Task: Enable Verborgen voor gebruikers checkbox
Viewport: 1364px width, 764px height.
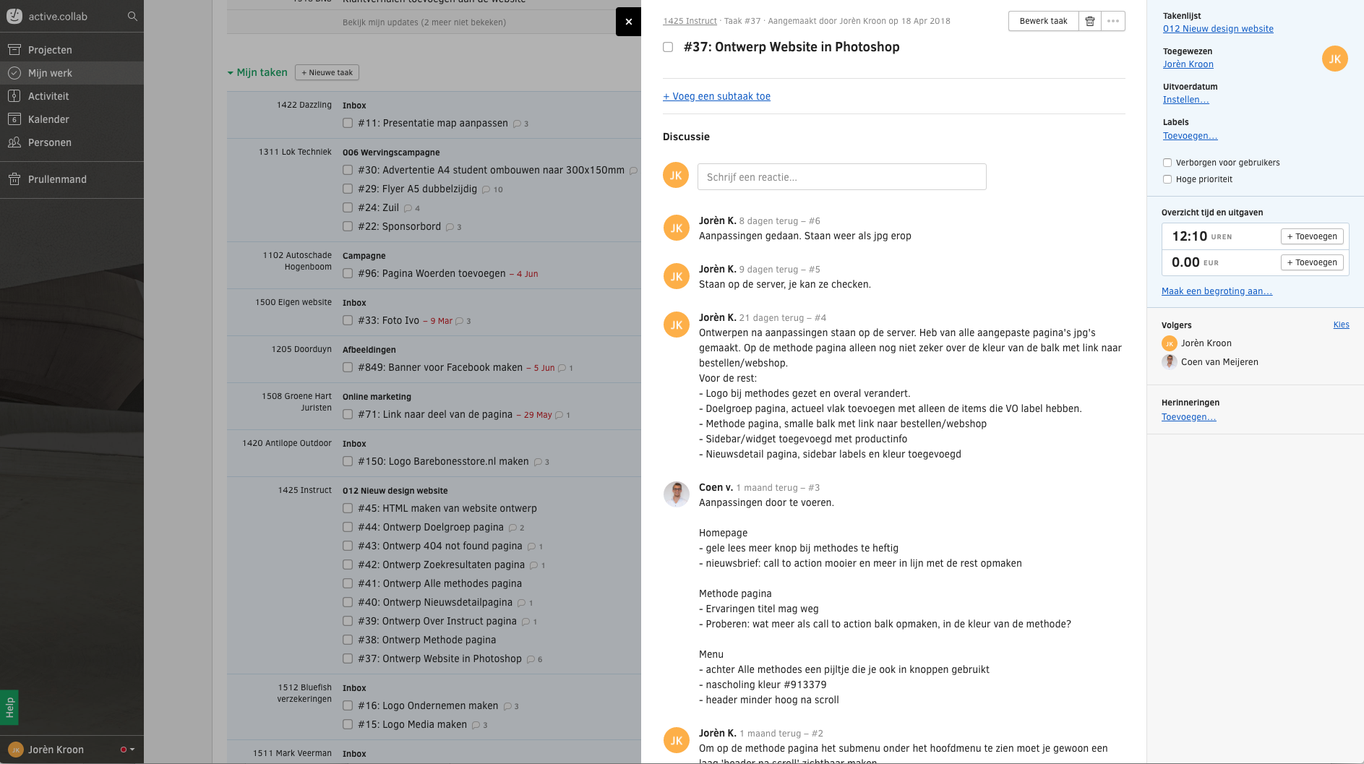Action: point(1167,163)
